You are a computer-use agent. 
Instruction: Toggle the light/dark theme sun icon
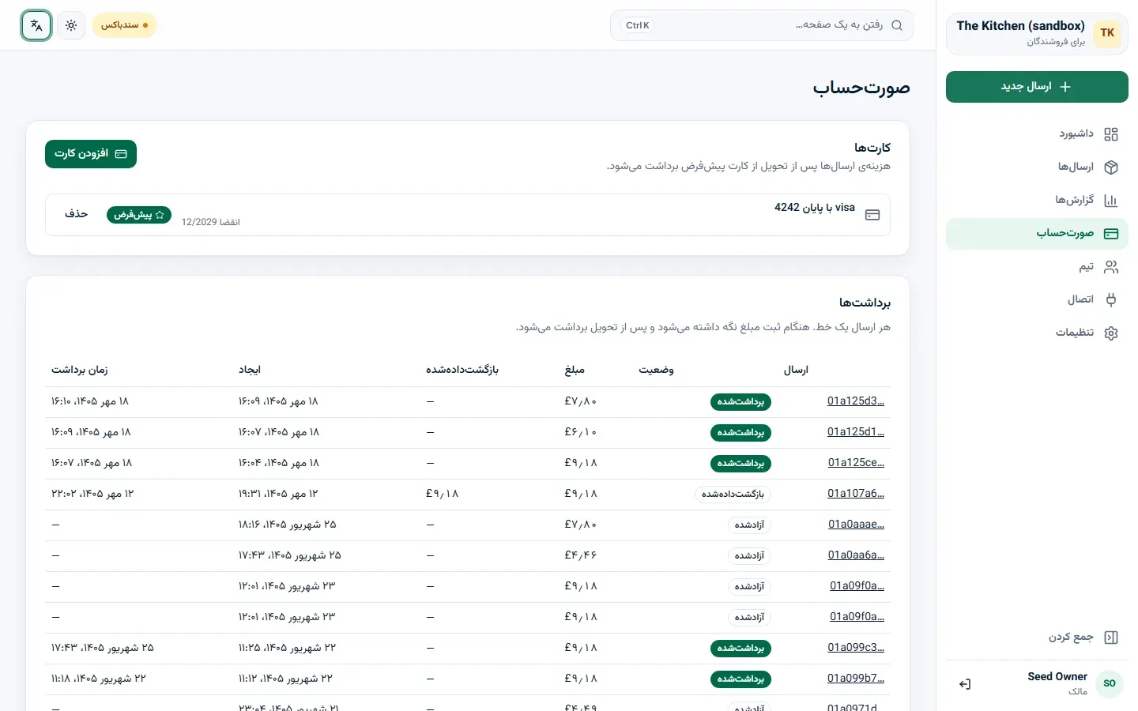pos(71,25)
